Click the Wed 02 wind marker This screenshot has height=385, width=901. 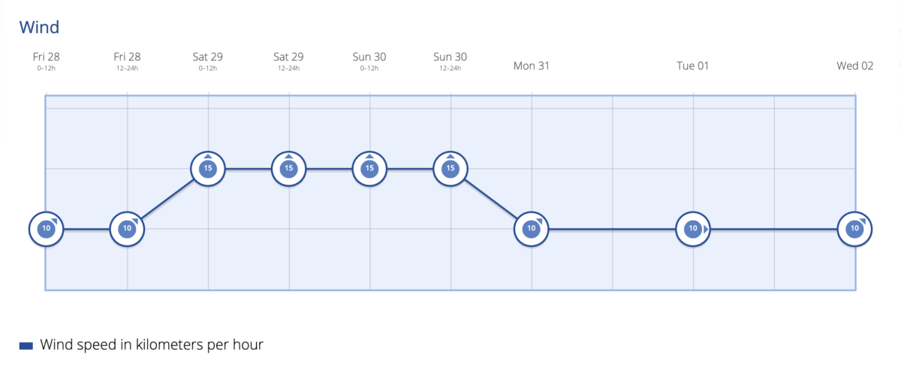pos(855,228)
